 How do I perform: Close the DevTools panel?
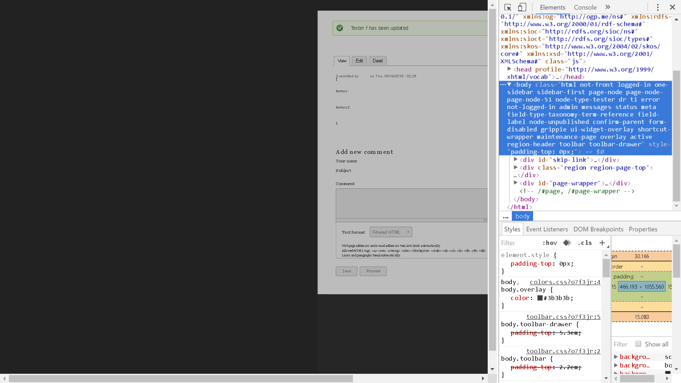672,7
